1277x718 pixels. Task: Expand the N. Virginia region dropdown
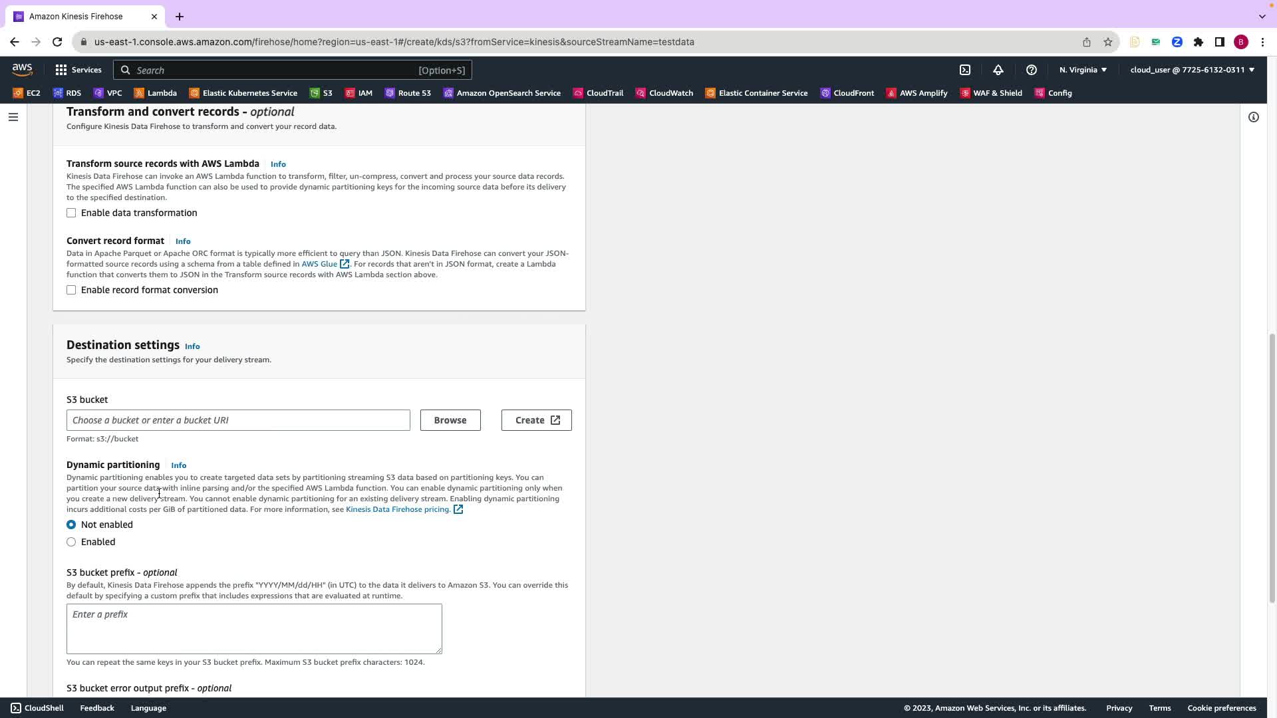(x=1083, y=70)
